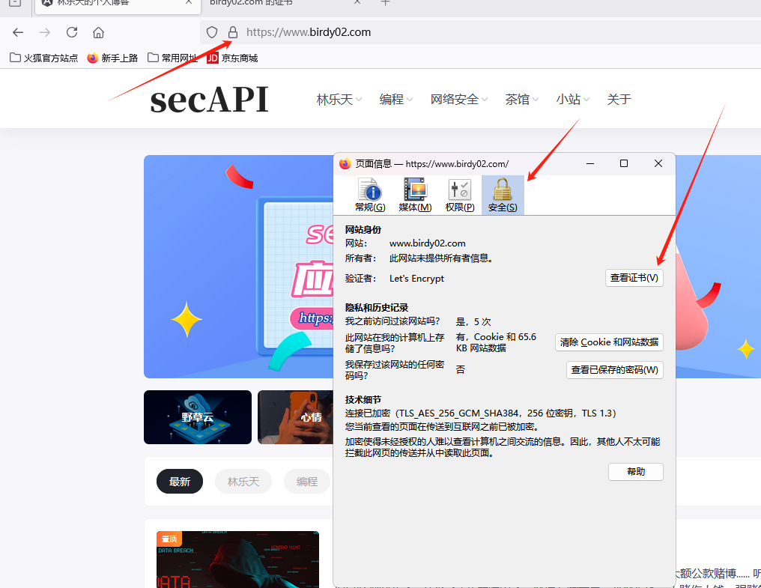Expand the 网络安全 menu dropdown
761x588 pixels.
(x=458, y=99)
